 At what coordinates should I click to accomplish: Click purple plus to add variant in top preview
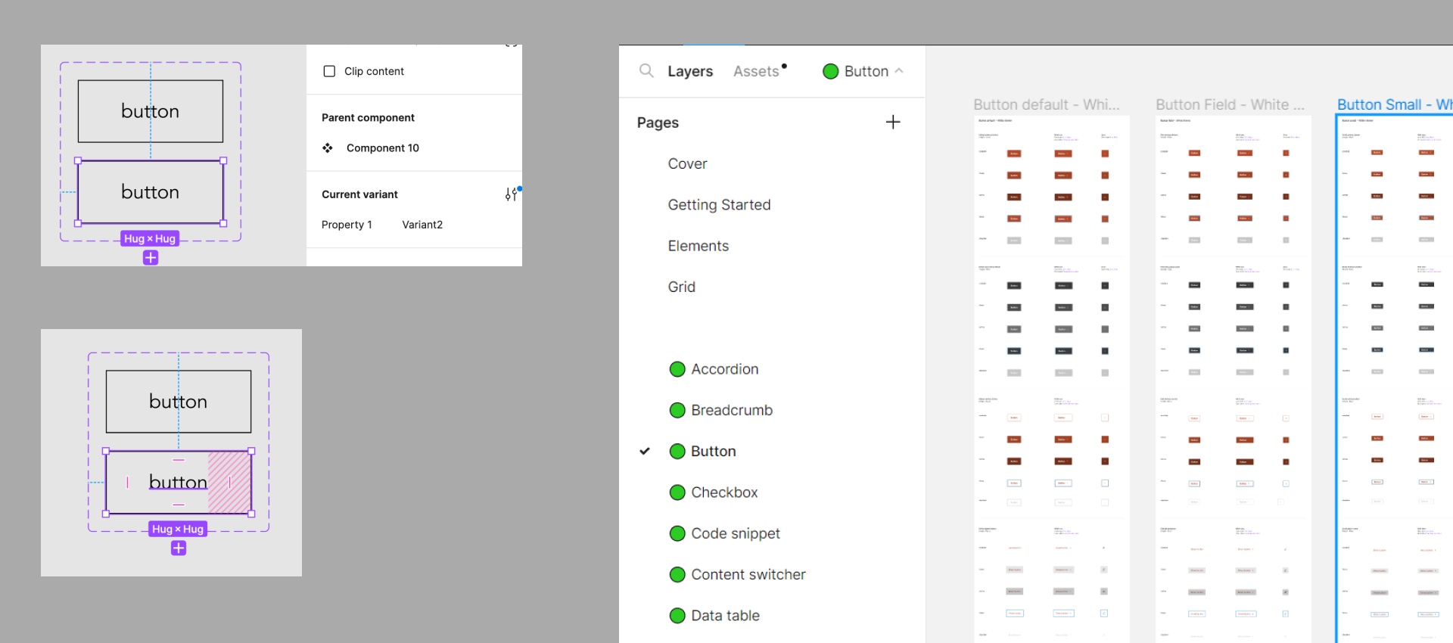pyautogui.click(x=151, y=258)
